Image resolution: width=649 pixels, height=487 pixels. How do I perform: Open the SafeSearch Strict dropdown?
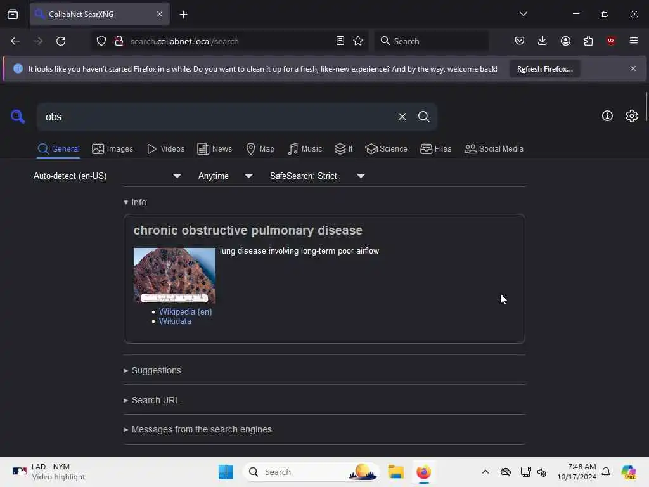[318, 176]
